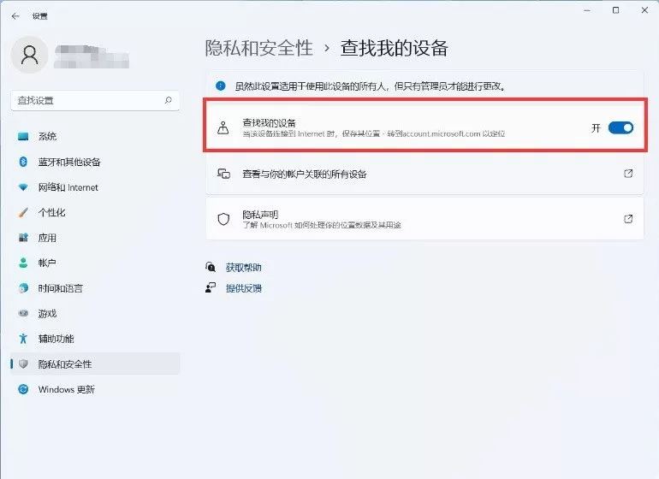Open external link icon for 隐私声明
659x479 pixels.
click(628, 219)
